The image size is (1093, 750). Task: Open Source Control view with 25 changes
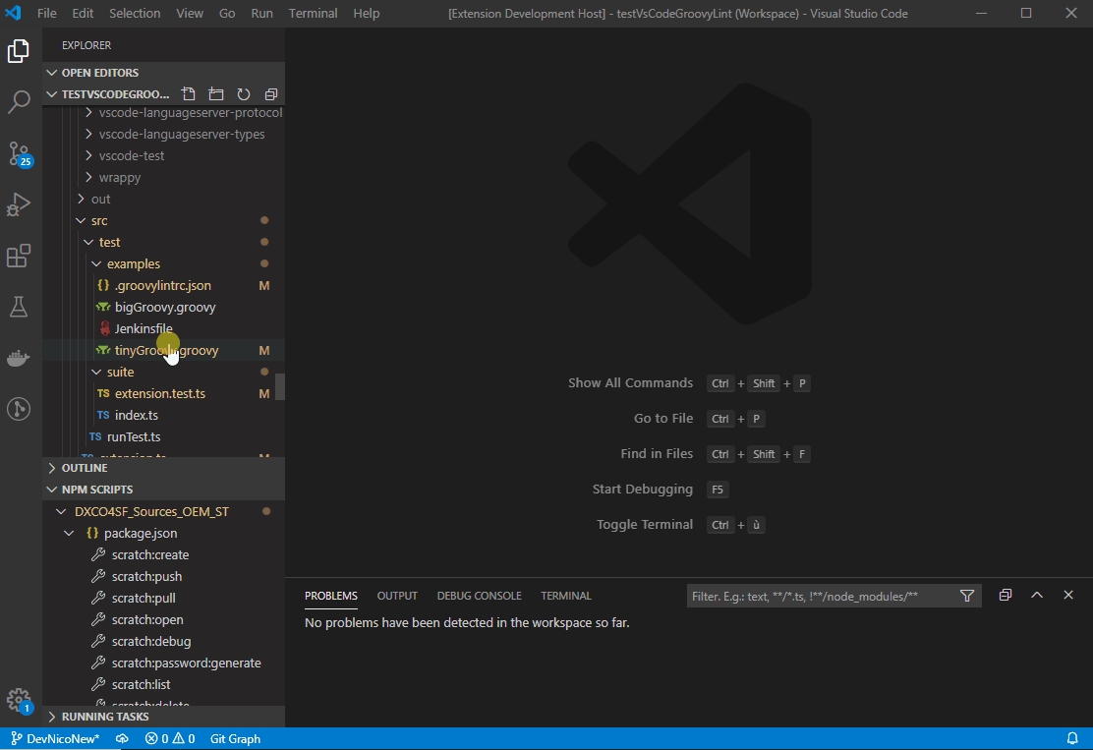pos(19,153)
